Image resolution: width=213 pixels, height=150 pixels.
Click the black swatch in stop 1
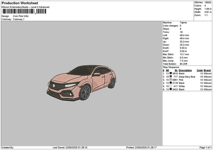click(171, 73)
